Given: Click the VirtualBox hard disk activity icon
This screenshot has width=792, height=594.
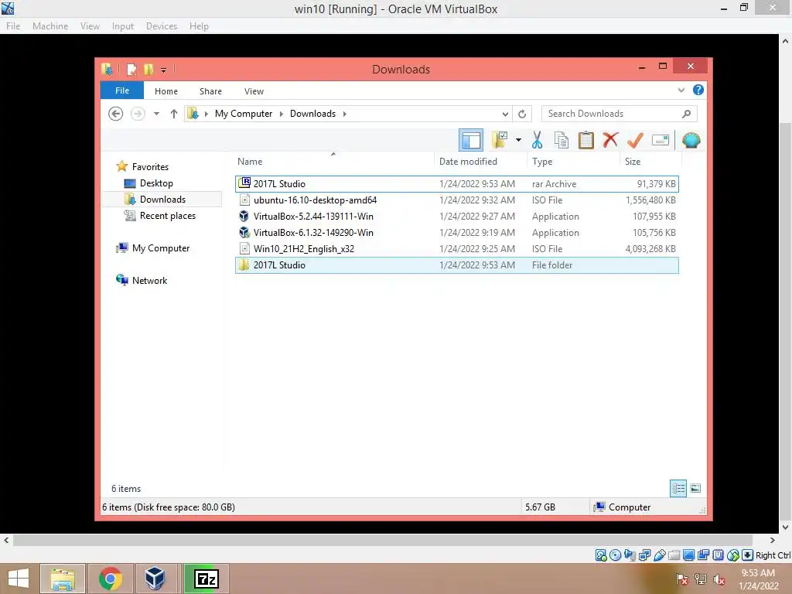Looking at the screenshot, I should coord(601,555).
